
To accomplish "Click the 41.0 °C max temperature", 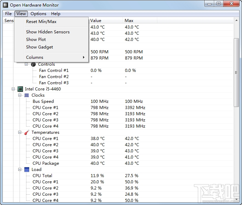I will pos(132,157).
